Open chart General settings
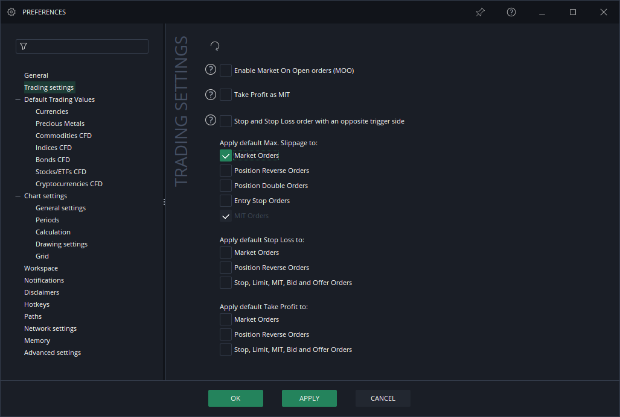Image resolution: width=620 pixels, height=417 pixels. pos(60,208)
